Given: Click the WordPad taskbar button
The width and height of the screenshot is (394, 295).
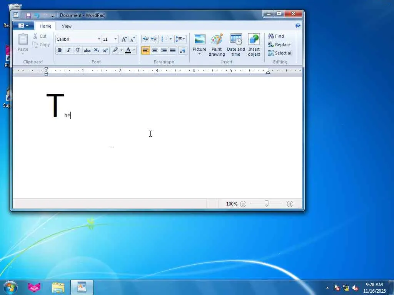Looking at the screenshot, I should tap(82, 287).
